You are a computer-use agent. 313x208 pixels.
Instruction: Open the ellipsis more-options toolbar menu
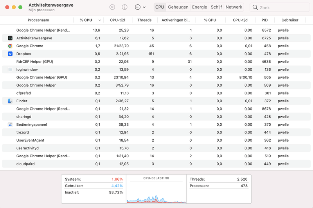(140, 7)
